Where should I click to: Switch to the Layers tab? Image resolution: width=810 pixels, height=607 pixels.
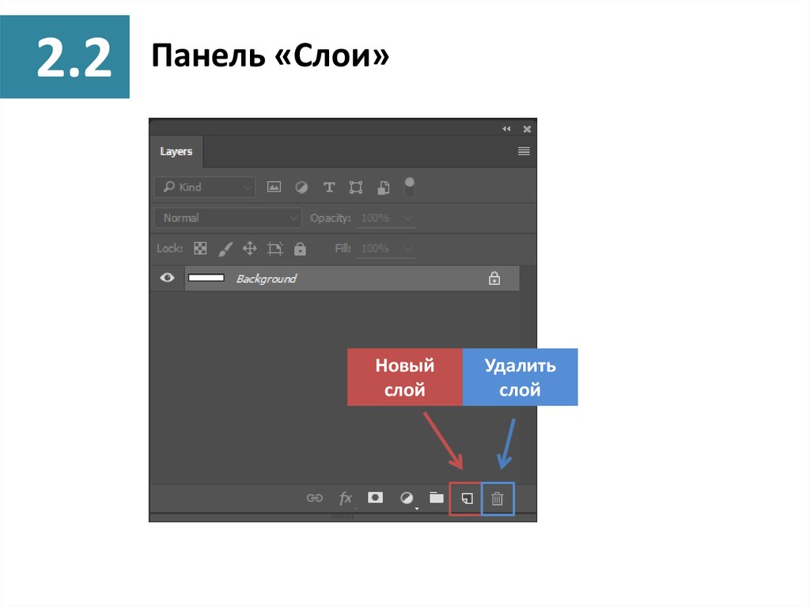click(x=176, y=151)
